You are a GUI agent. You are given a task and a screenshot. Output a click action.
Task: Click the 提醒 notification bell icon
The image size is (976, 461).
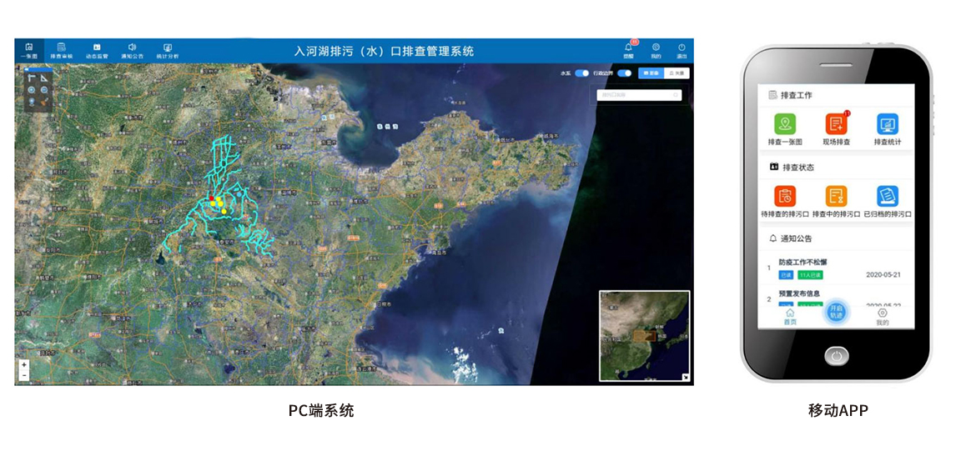628,49
